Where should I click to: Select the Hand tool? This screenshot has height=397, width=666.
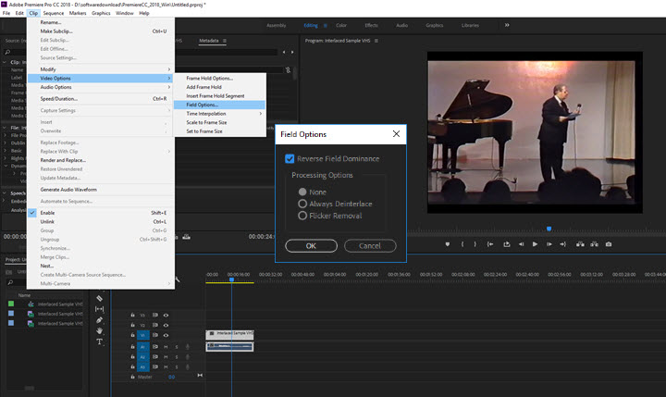[x=100, y=330]
